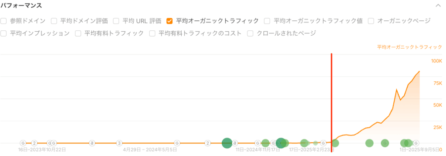Collapse the パフォーマンス section chevron
The height and width of the screenshot is (156, 446).
click(438, 5)
